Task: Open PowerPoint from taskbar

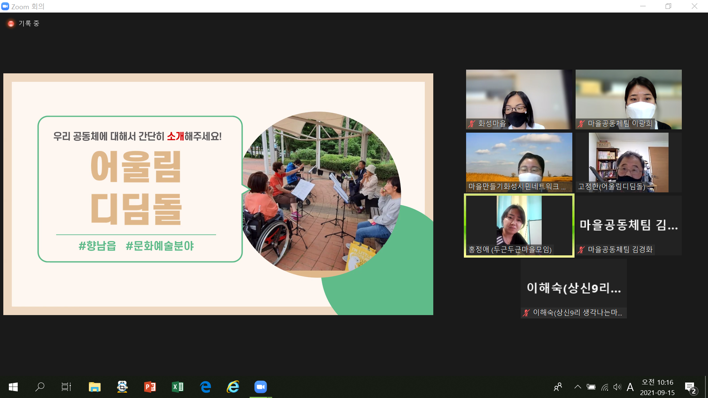Action: pos(150,387)
